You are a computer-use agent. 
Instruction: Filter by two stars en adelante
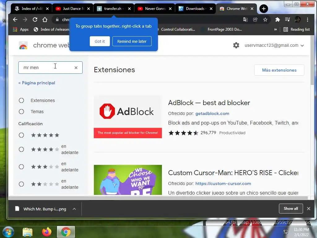point(21,184)
